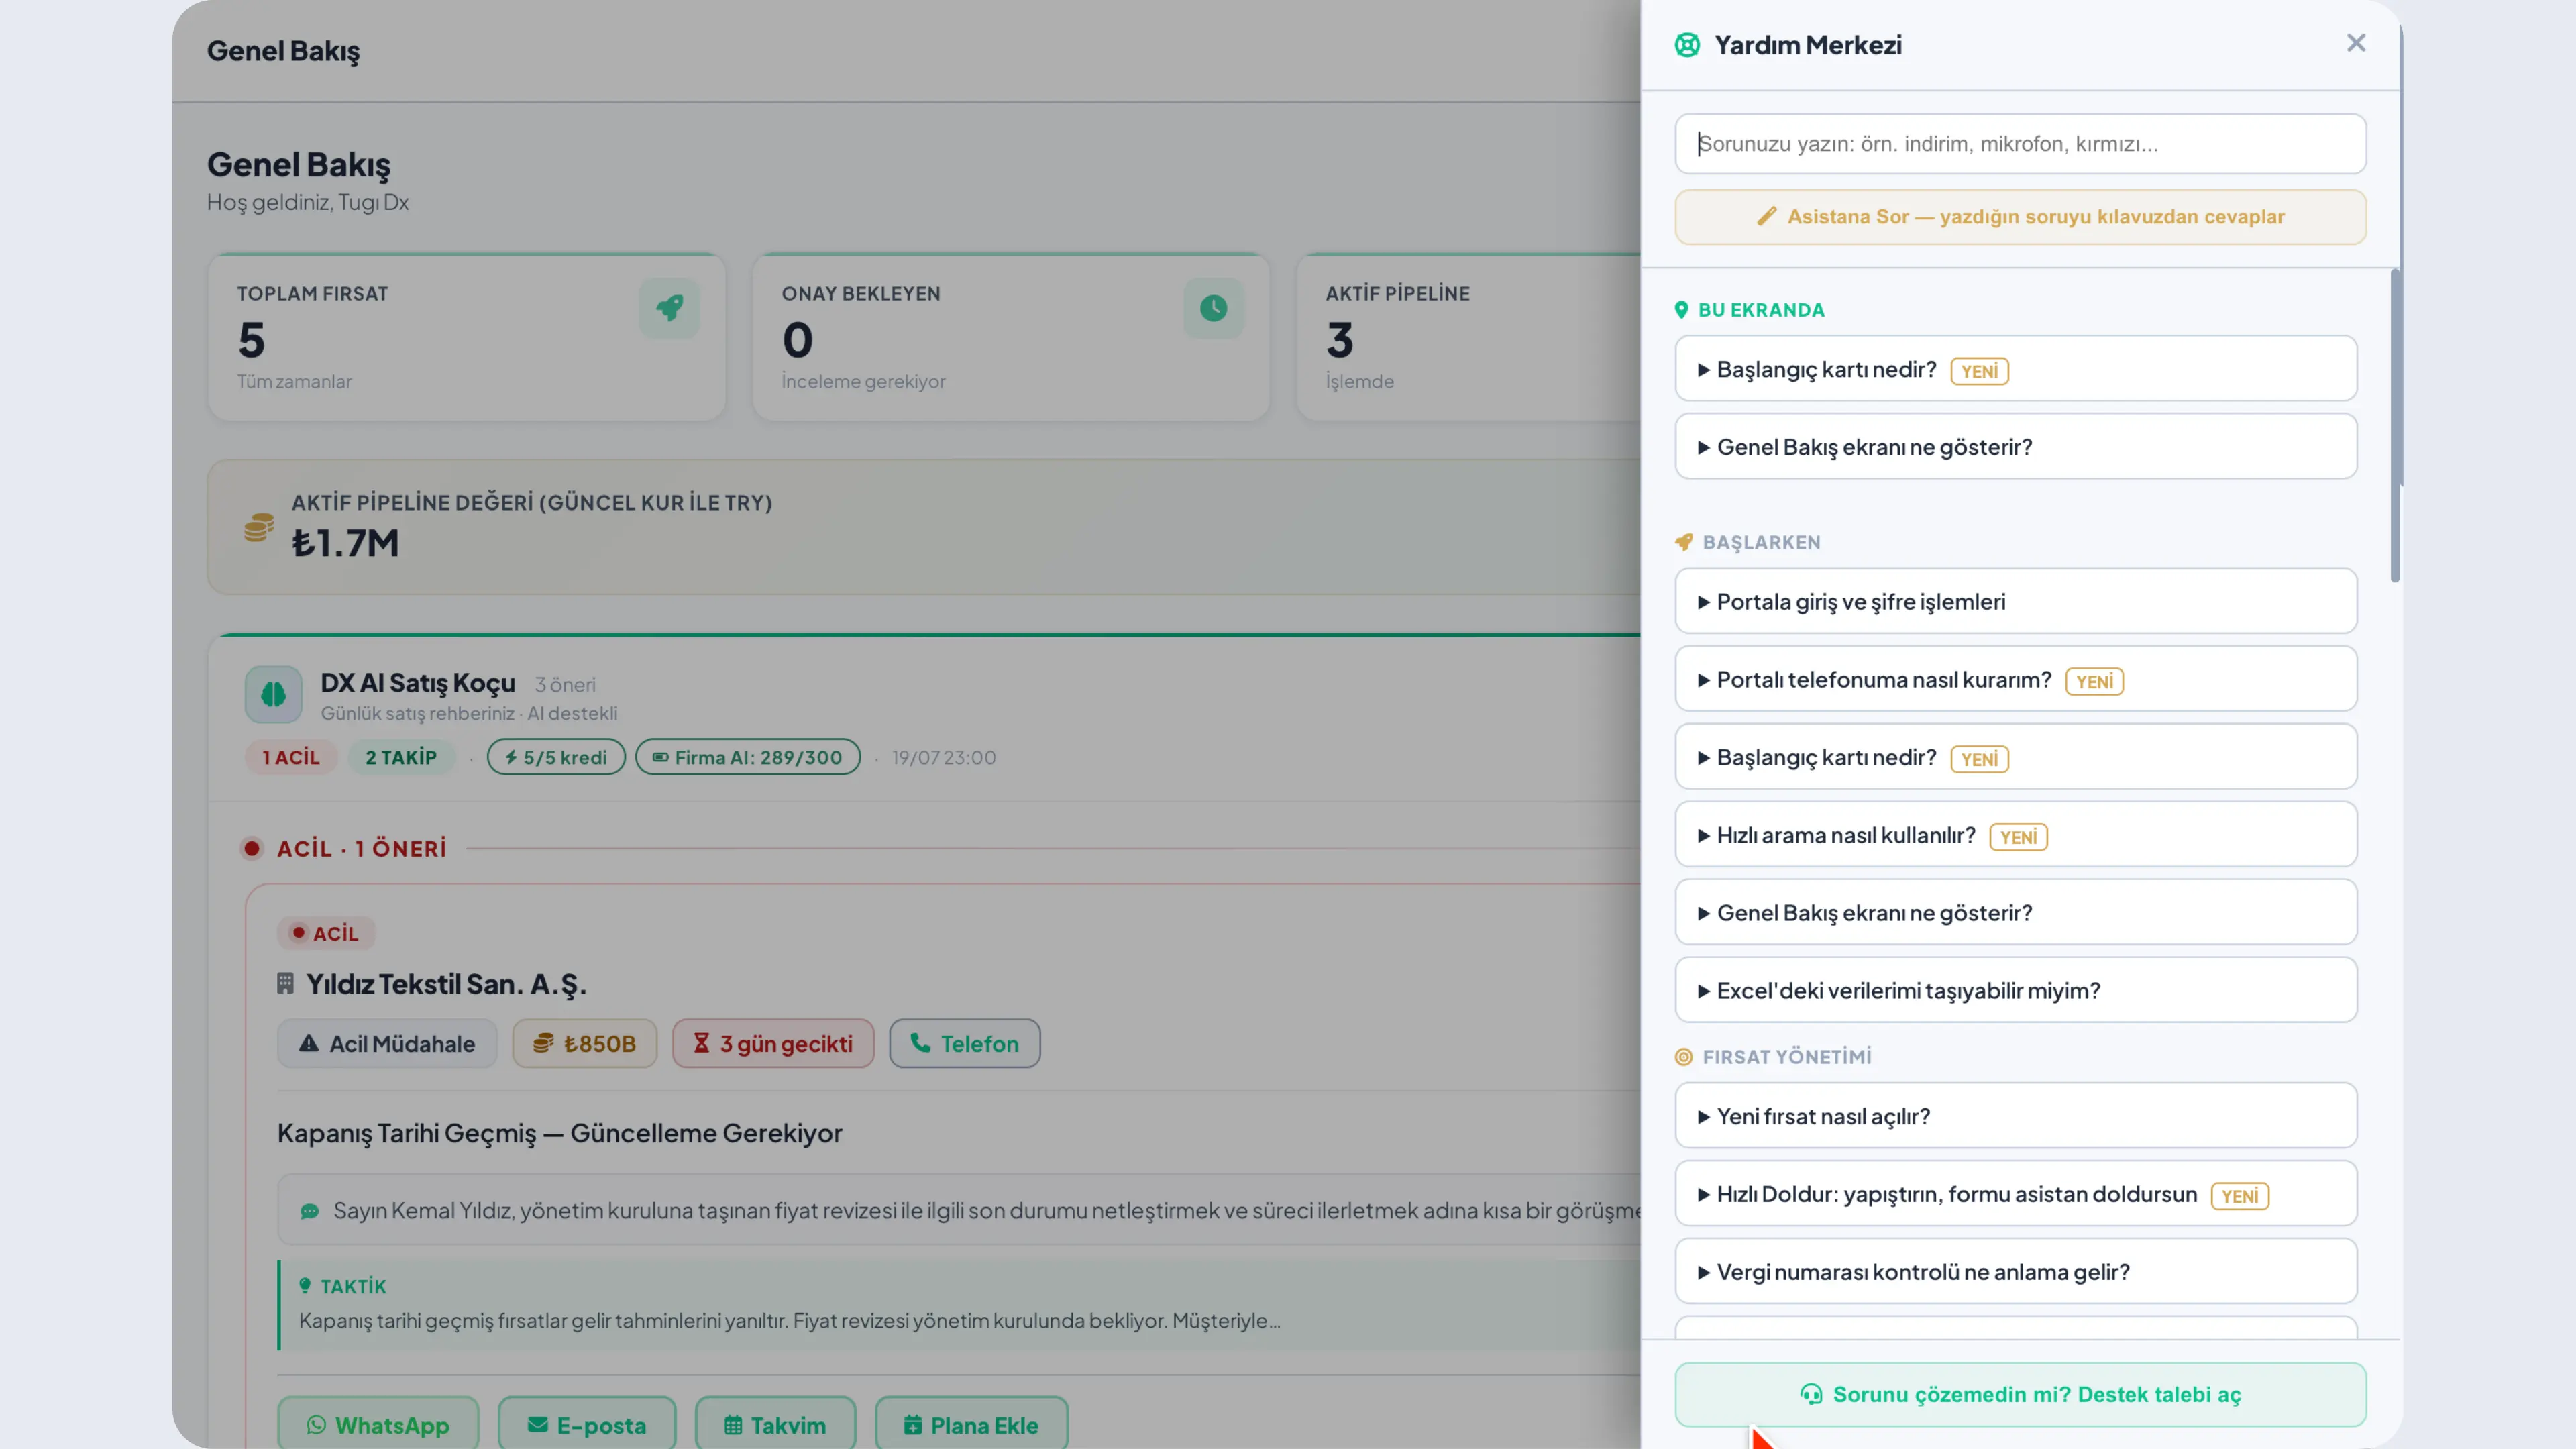Click the 2 TAKİP filter badge
Viewport: 2576px width, 1449px height.
(401, 757)
